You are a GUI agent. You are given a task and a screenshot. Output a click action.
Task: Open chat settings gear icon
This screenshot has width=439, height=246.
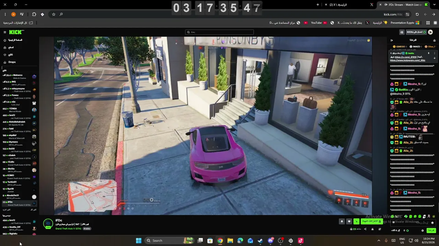point(423,231)
